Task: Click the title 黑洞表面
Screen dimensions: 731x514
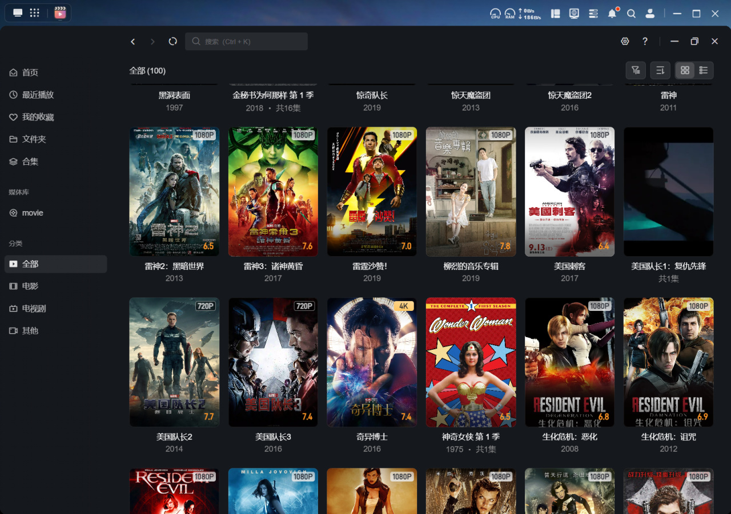Action: [174, 95]
